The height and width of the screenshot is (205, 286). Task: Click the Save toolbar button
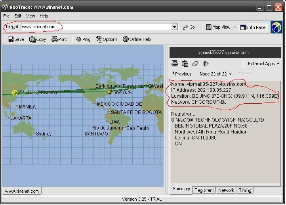[16, 39]
